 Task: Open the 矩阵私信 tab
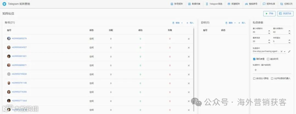click(269, 4)
